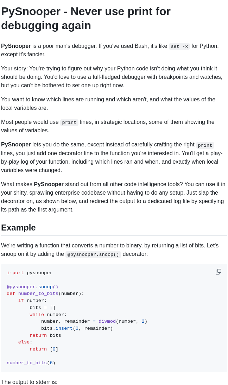Select the inline set -x code badge
The image size is (228, 385).
[179, 46]
